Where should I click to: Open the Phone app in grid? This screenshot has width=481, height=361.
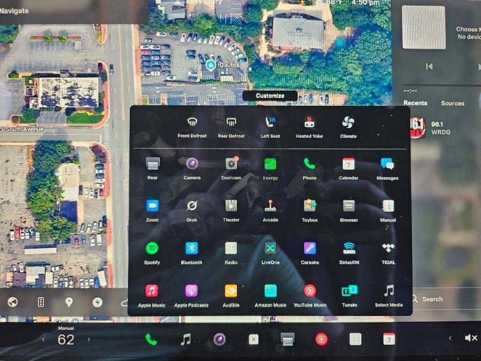[309, 168]
